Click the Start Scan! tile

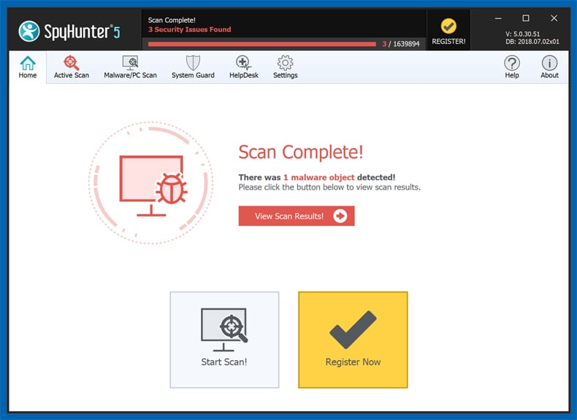(x=224, y=340)
